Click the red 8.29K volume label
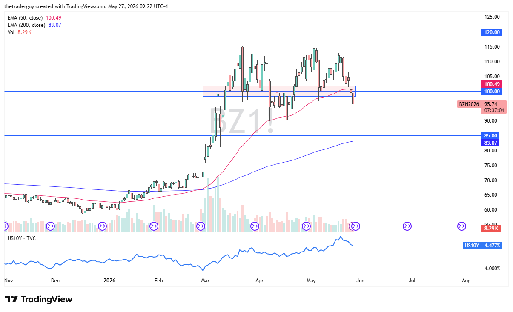The width and height of the screenshot is (513, 312). click(491, 229)
